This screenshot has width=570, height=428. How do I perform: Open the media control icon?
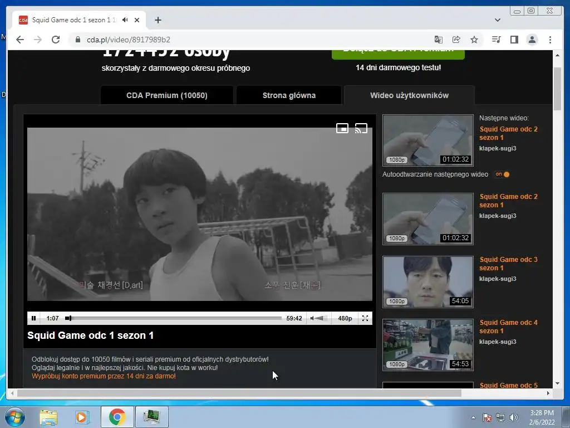click(x=496, y=40)
